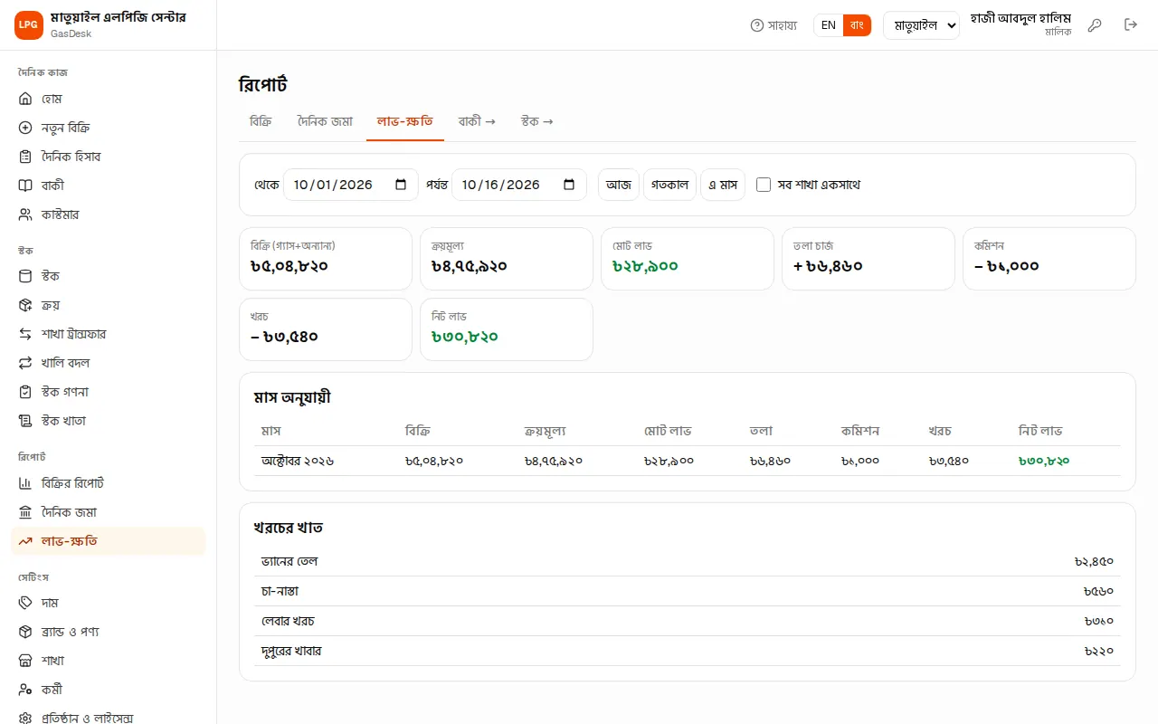Click the পর্যন্ত date field showing 10/16/2026
The height and width of the screenshot is (724, 1158).
click(519, 185)
